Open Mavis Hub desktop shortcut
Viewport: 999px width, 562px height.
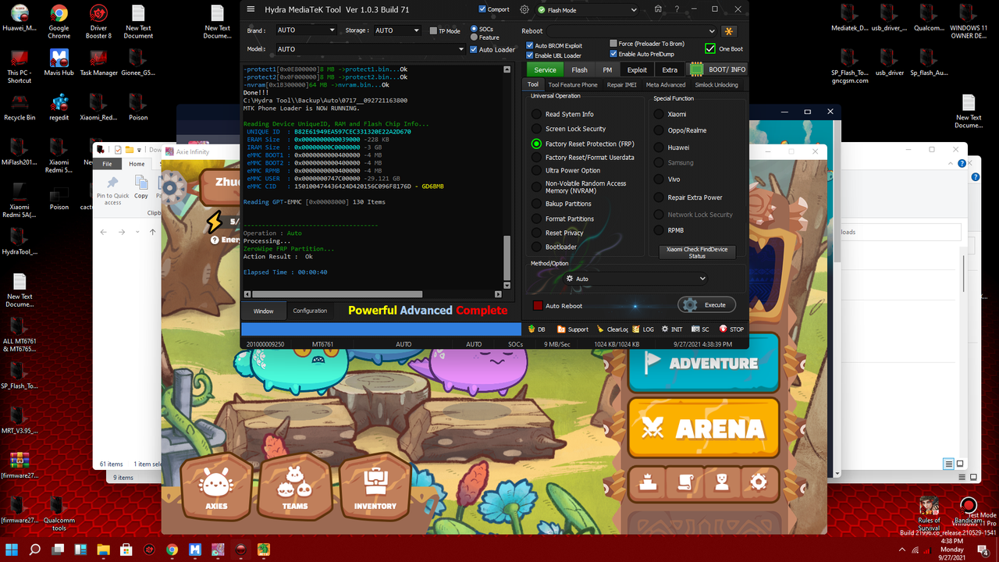tap(59, 62)
